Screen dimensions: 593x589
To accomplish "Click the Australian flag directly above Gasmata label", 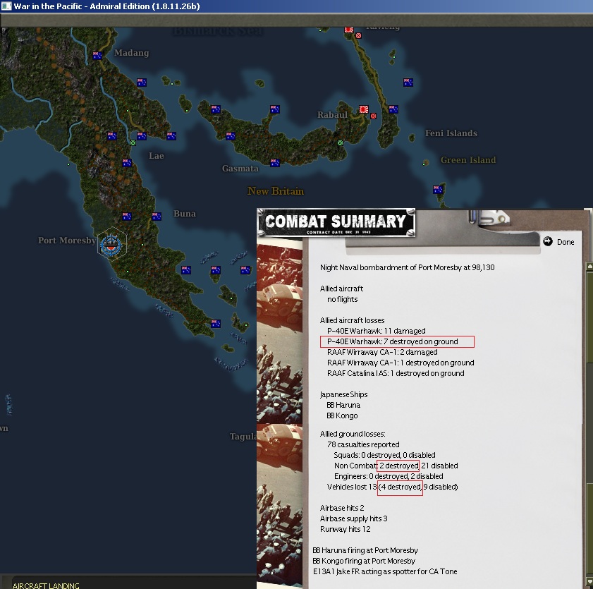I will [231, 136].
